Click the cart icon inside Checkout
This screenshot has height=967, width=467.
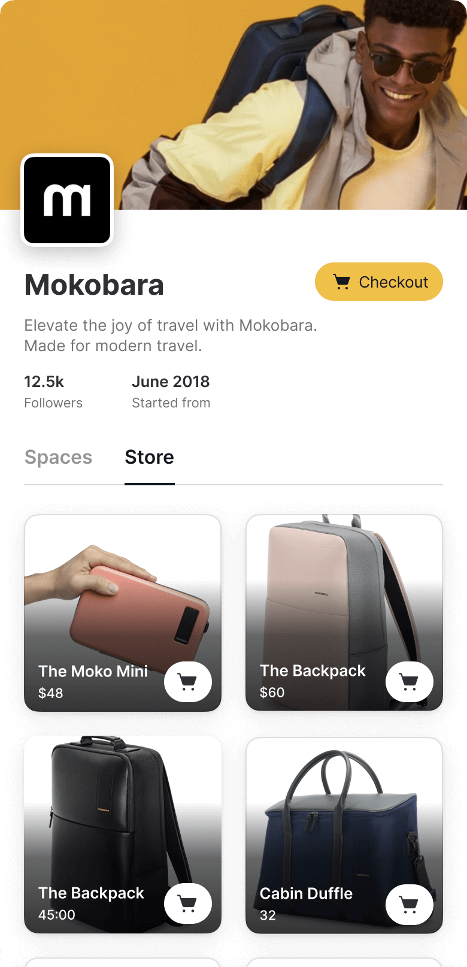coord(342,282)
